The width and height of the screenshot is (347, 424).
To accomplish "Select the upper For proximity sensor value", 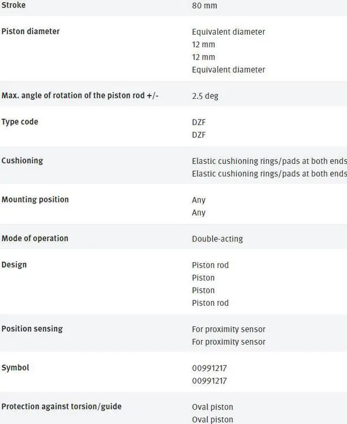I will (x=228, y=330).
